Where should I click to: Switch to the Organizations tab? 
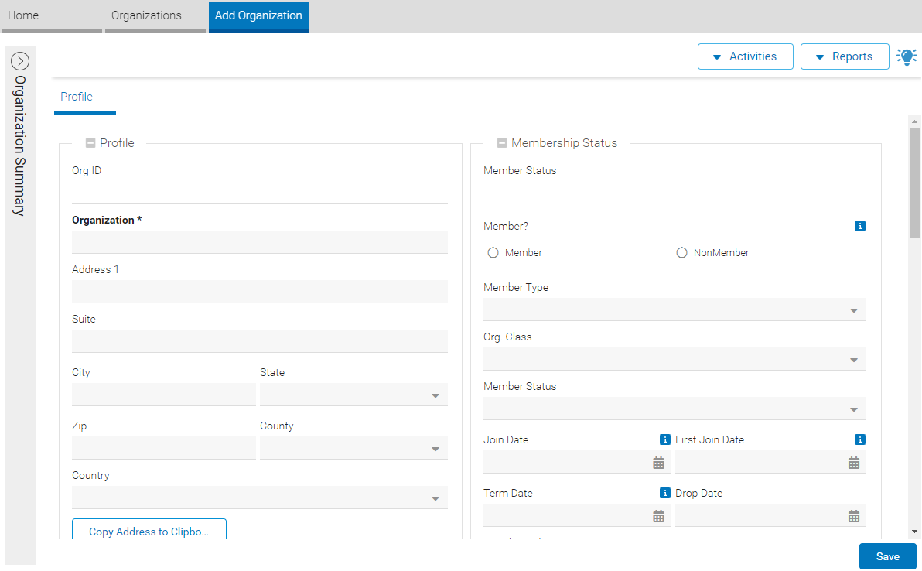(155, 16)
